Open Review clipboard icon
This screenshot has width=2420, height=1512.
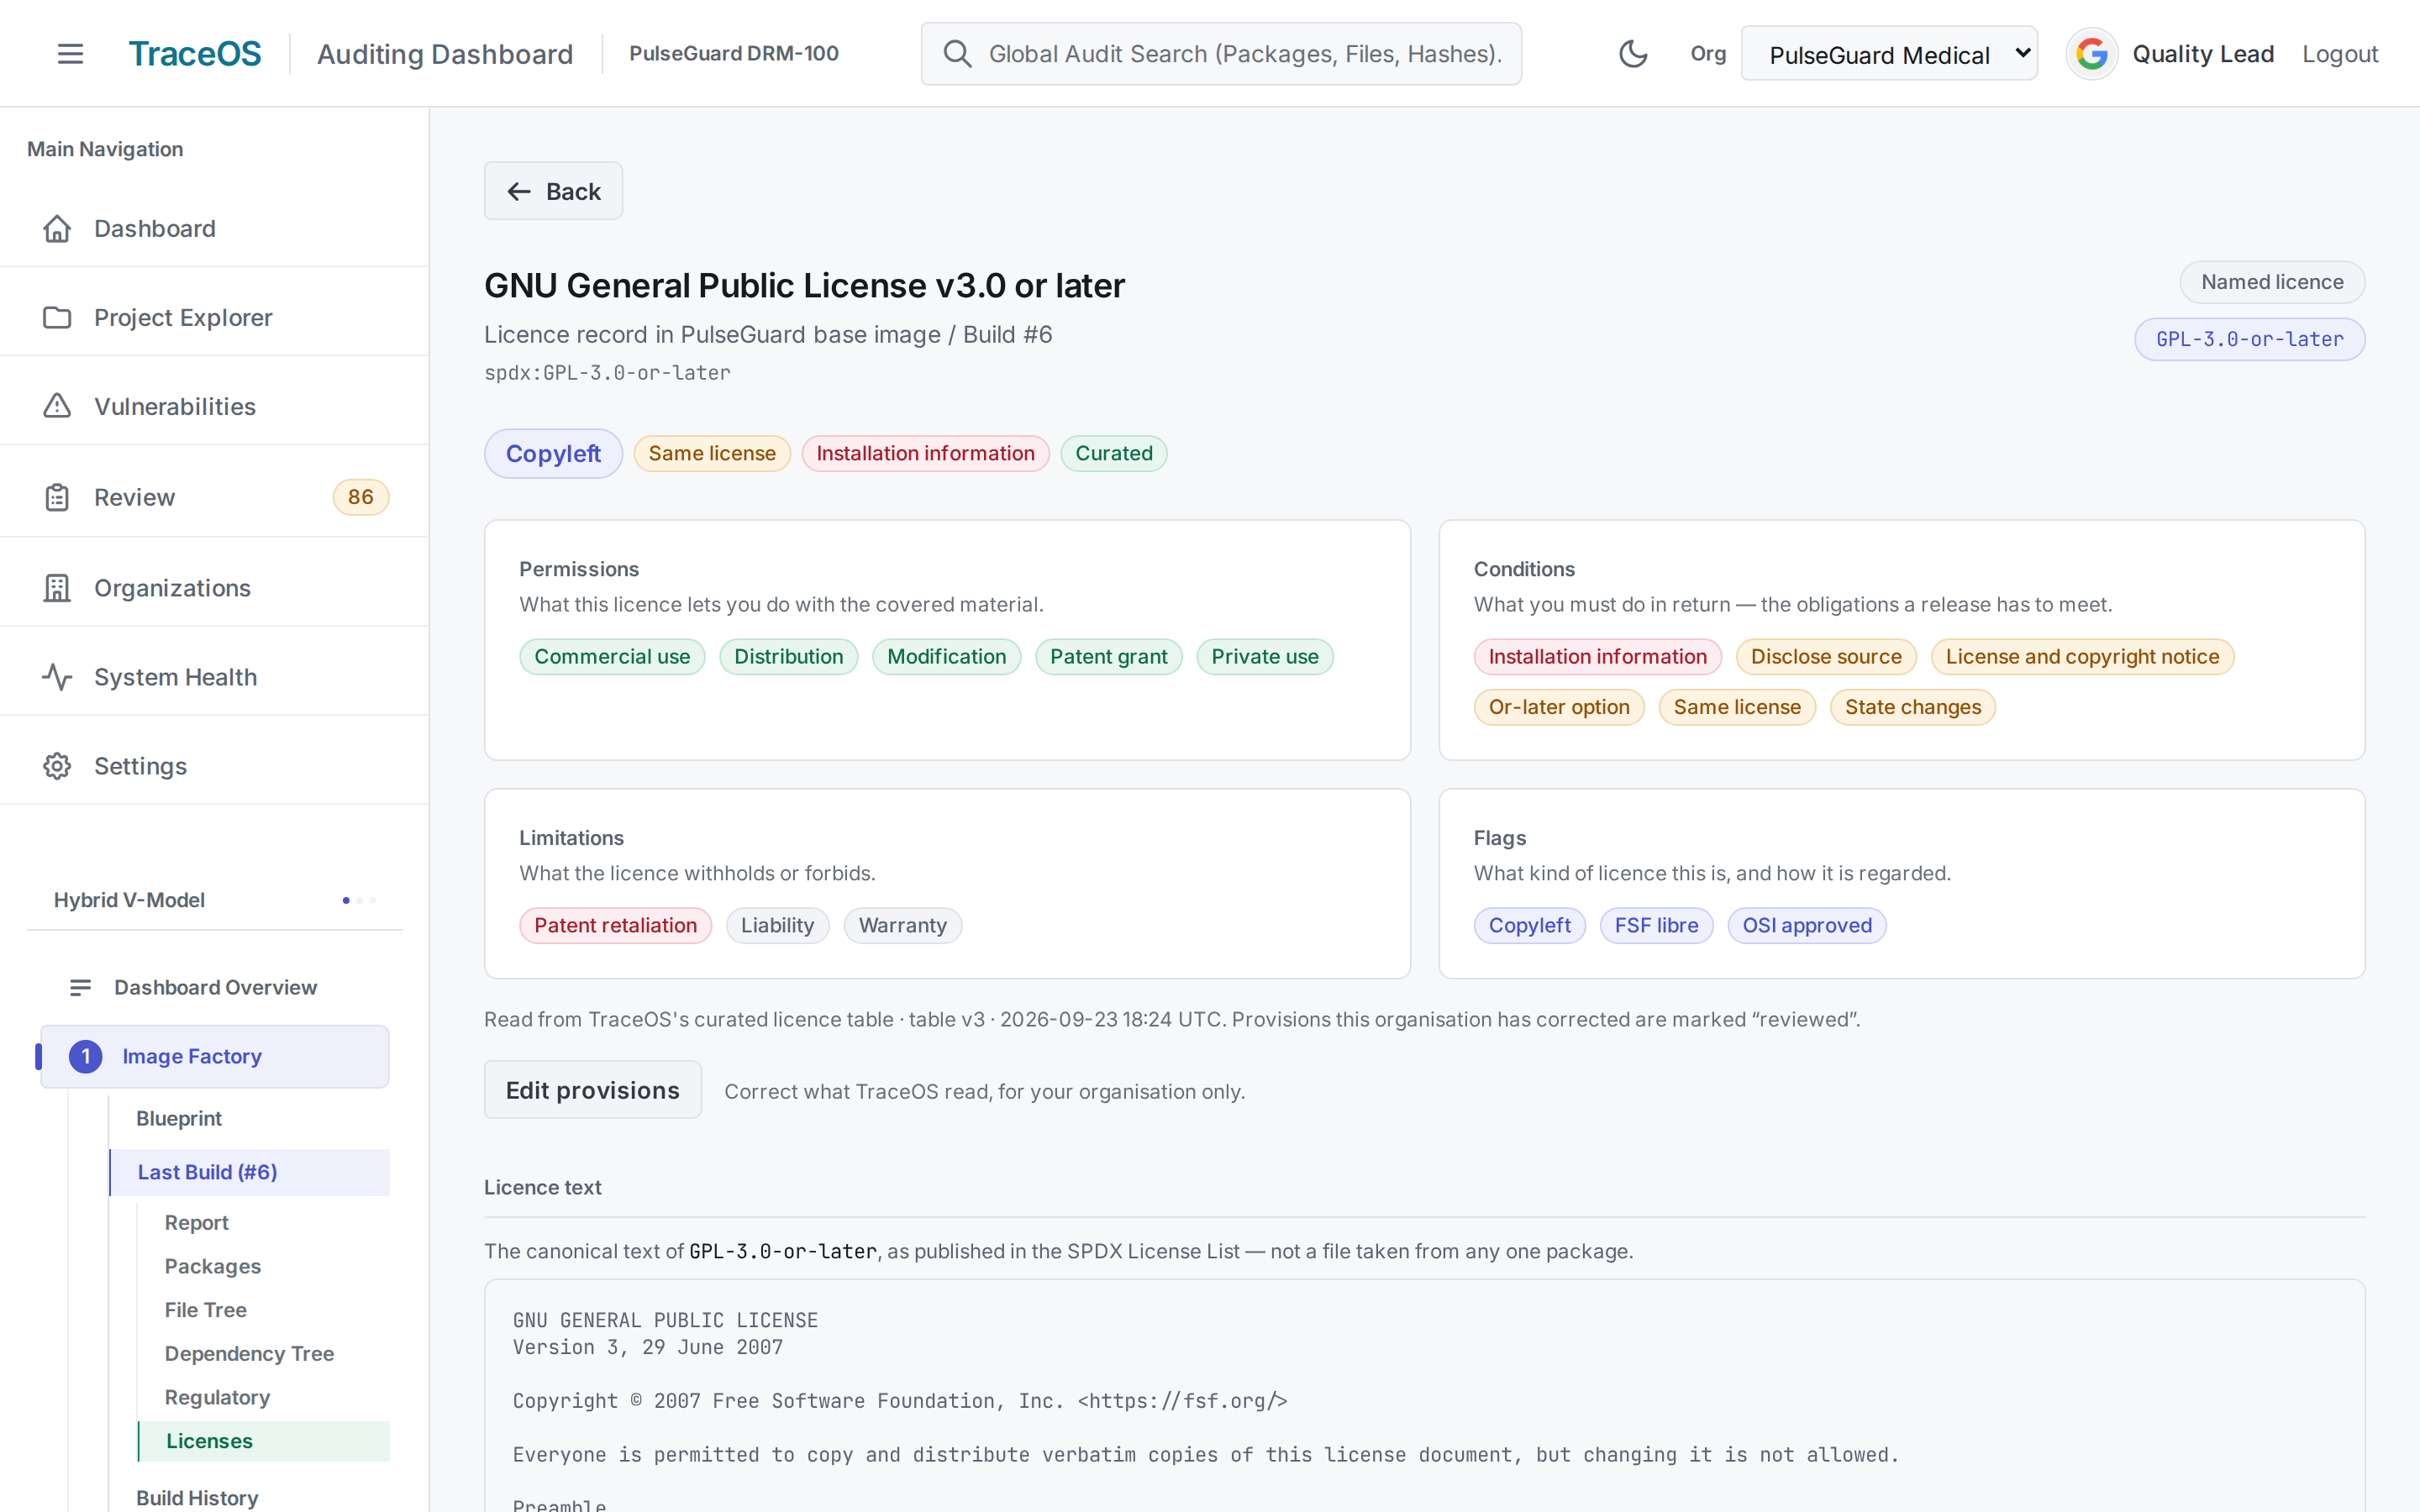click(57, 497)
